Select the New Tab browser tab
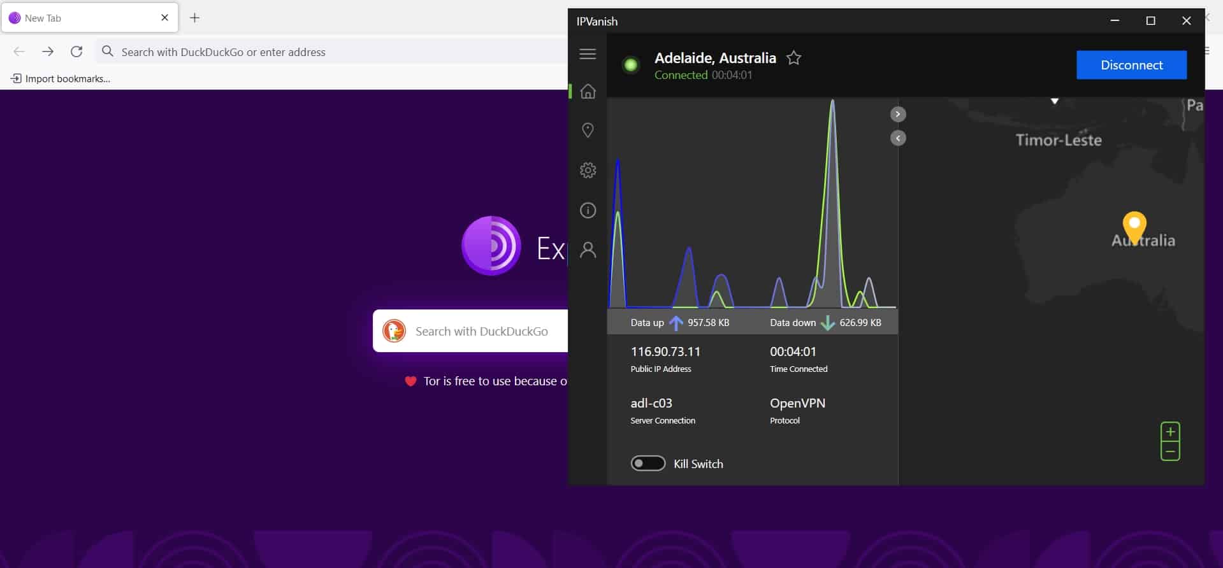The height and width of the screenshot is (568, 1223). (90, 18)
